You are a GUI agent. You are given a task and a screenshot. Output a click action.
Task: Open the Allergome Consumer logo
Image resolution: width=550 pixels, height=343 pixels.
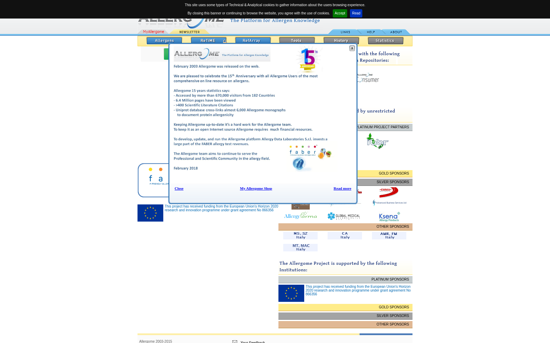(367, 78)
